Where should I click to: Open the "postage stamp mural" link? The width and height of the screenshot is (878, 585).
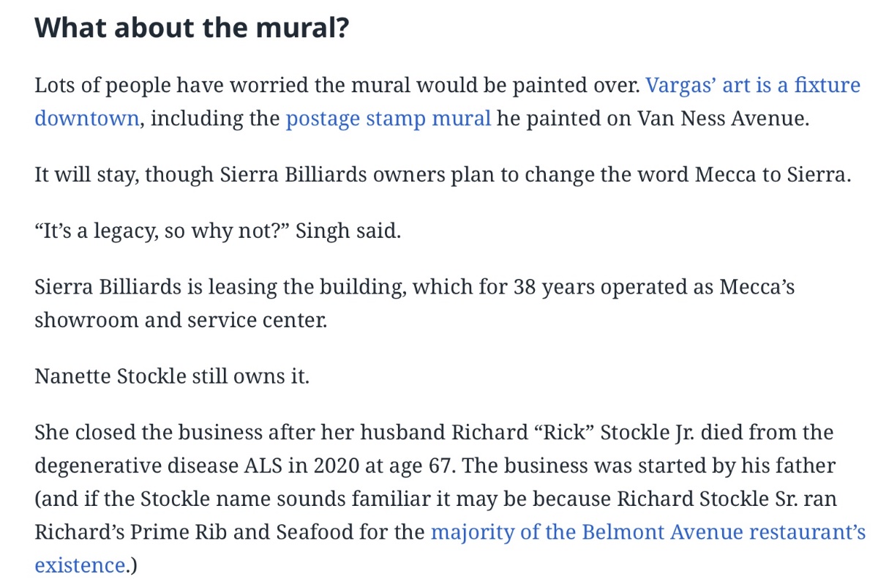coord(389,119)
